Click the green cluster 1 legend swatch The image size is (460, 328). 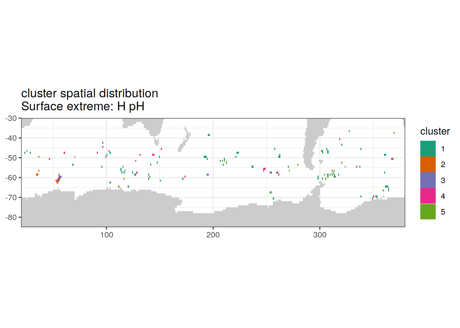428,149
